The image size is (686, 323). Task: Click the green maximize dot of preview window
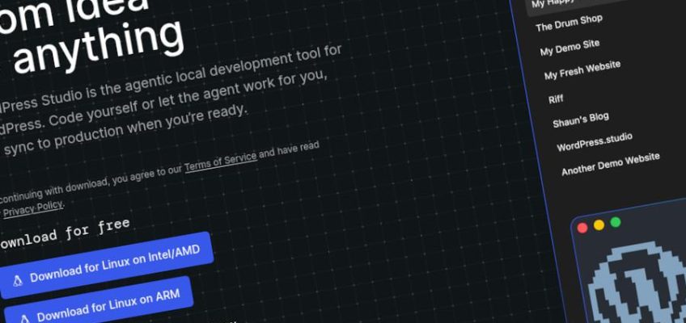(x=616, y=222)
